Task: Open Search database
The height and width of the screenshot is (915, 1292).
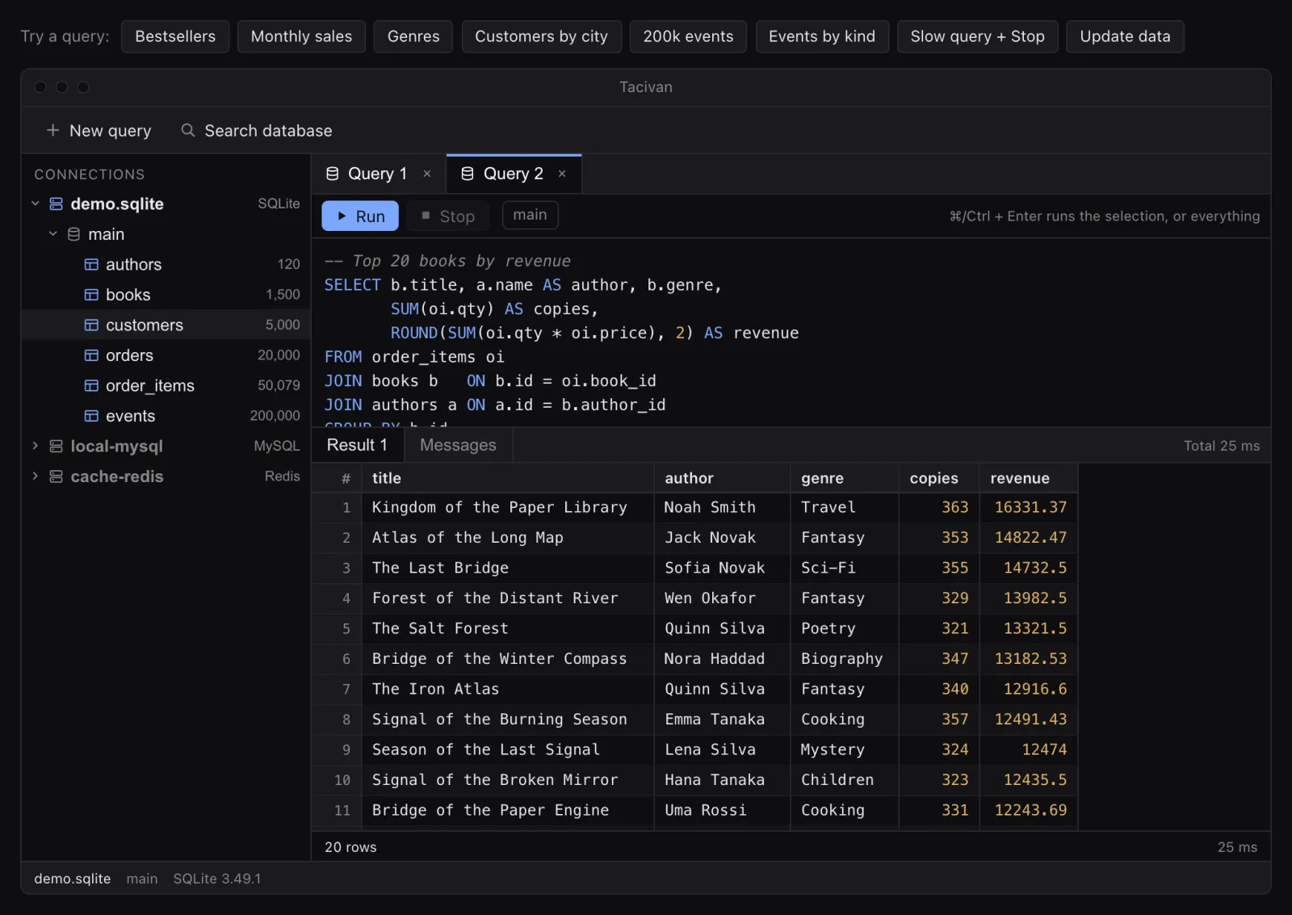Action: pos(257,130)
